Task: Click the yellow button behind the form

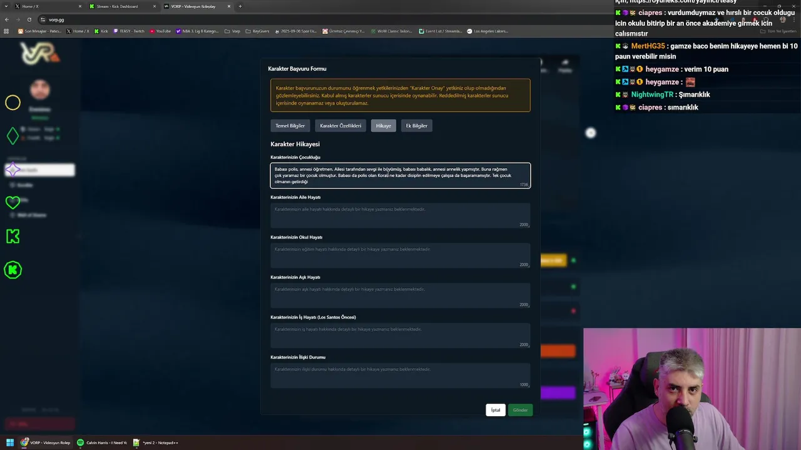Action: tap(553, 261)
